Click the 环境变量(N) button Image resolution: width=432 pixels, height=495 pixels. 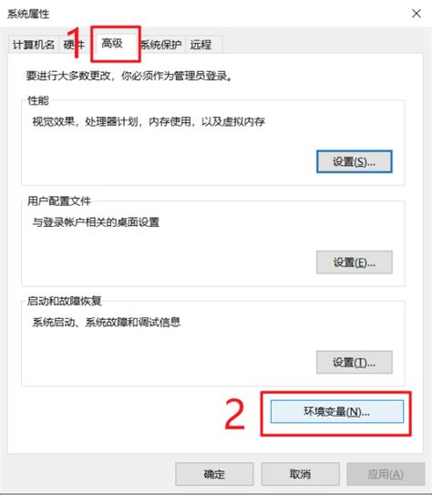coord(336,411)
